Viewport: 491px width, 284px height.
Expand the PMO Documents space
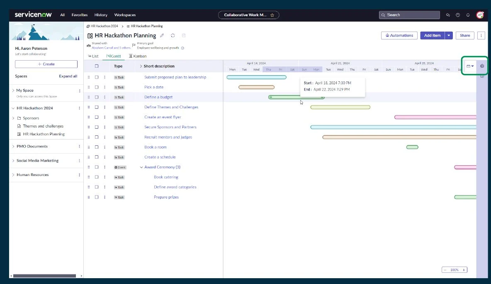13,147
